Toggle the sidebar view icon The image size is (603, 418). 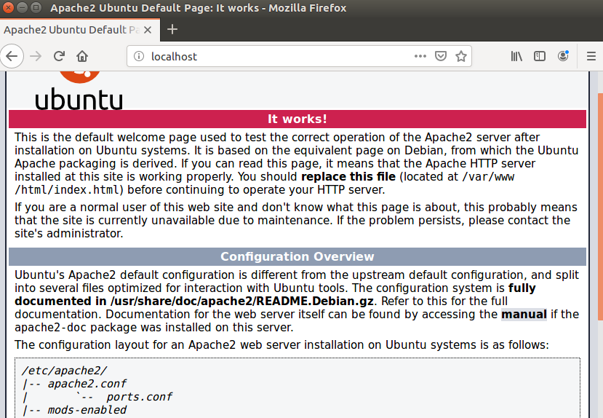pyautogui.click(x=540, y=57)
